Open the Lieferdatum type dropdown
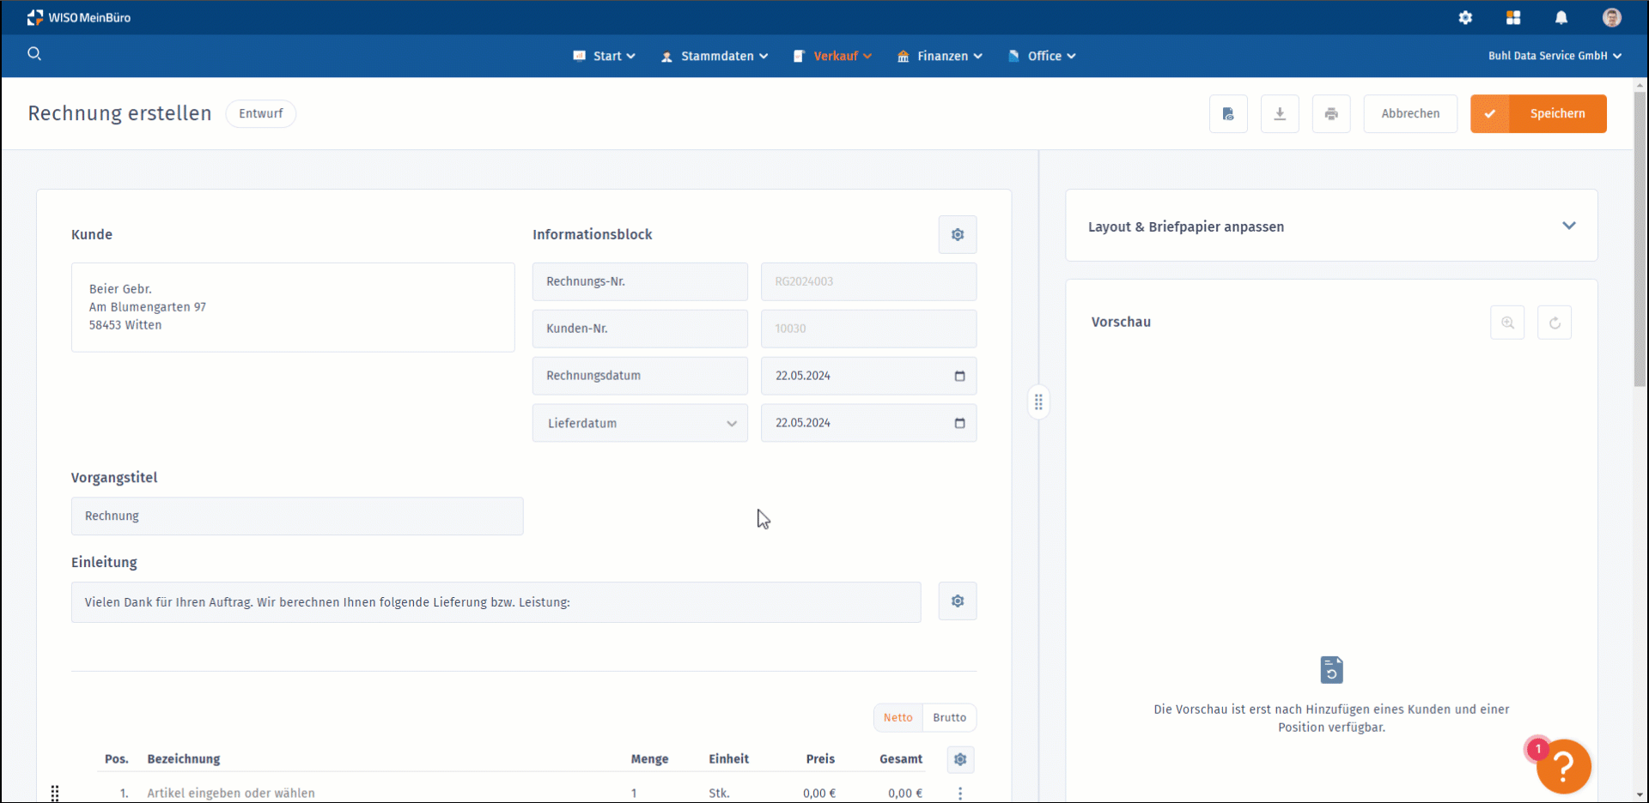The image size is (1649, 803). (x=640, y=423)
